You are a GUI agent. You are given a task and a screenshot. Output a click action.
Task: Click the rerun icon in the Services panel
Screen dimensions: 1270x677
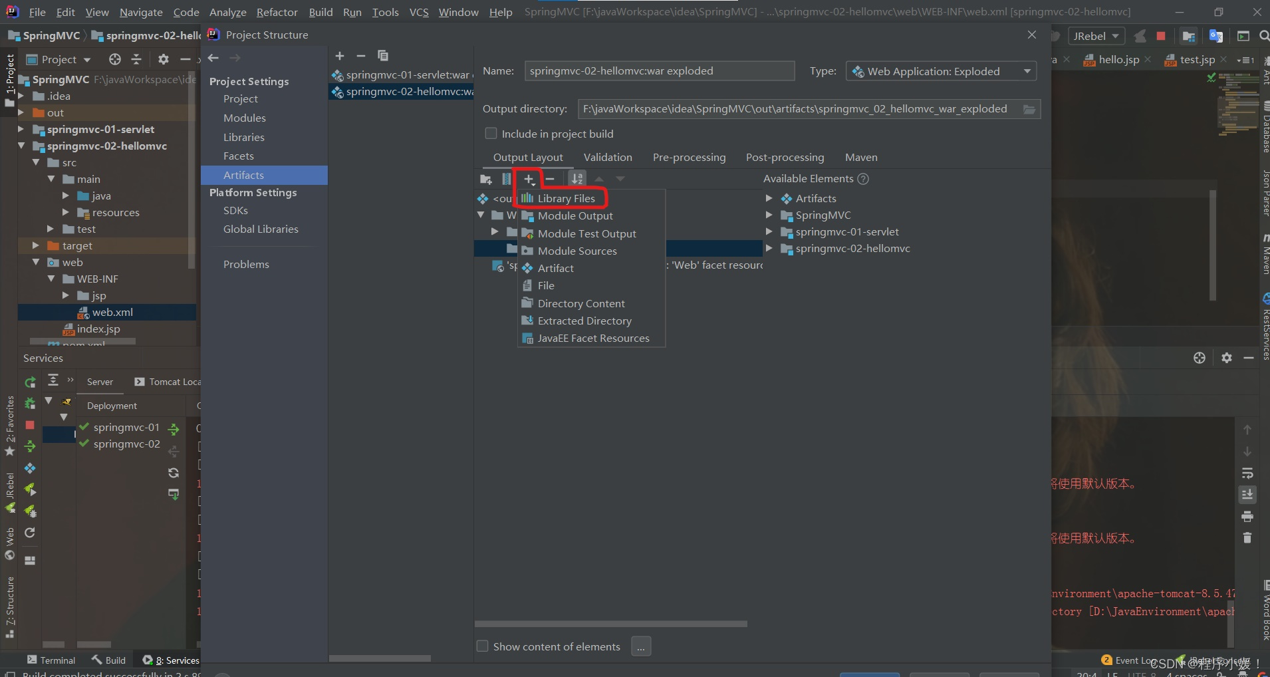click(x=30, y=382)
